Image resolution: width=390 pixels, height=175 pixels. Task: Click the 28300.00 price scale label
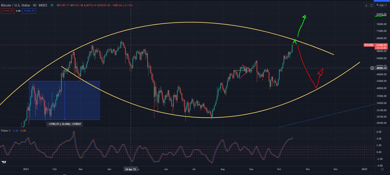coord(382,123)
